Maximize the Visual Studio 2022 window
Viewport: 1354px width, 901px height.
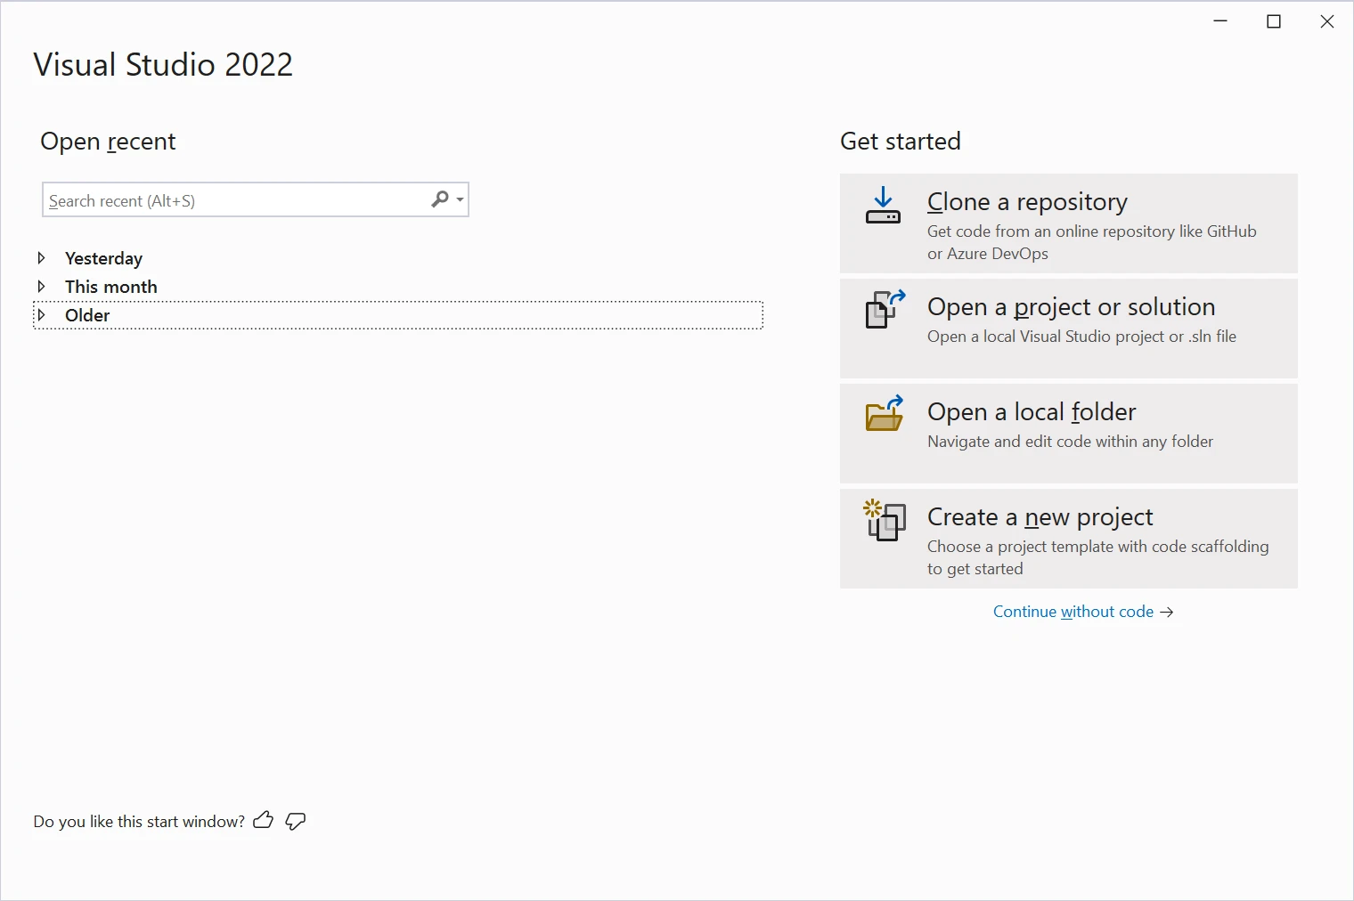[x=1274, y=21]
